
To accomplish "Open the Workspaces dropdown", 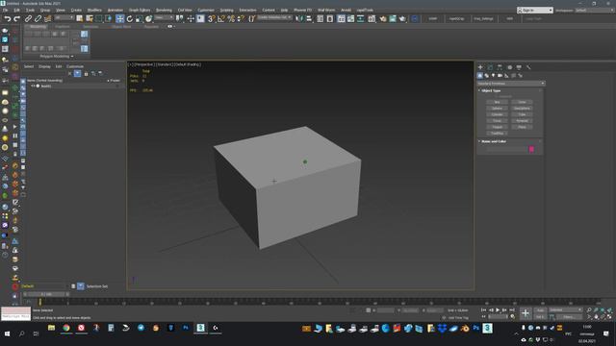I will (x=595, y=11).
